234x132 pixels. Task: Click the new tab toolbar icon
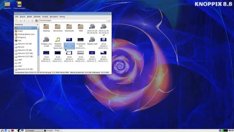pyautogui.click(x=17, y=21)
